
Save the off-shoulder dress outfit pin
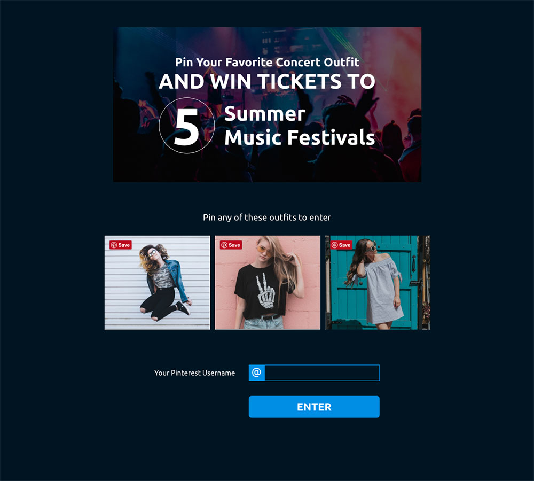coord(341,245)
